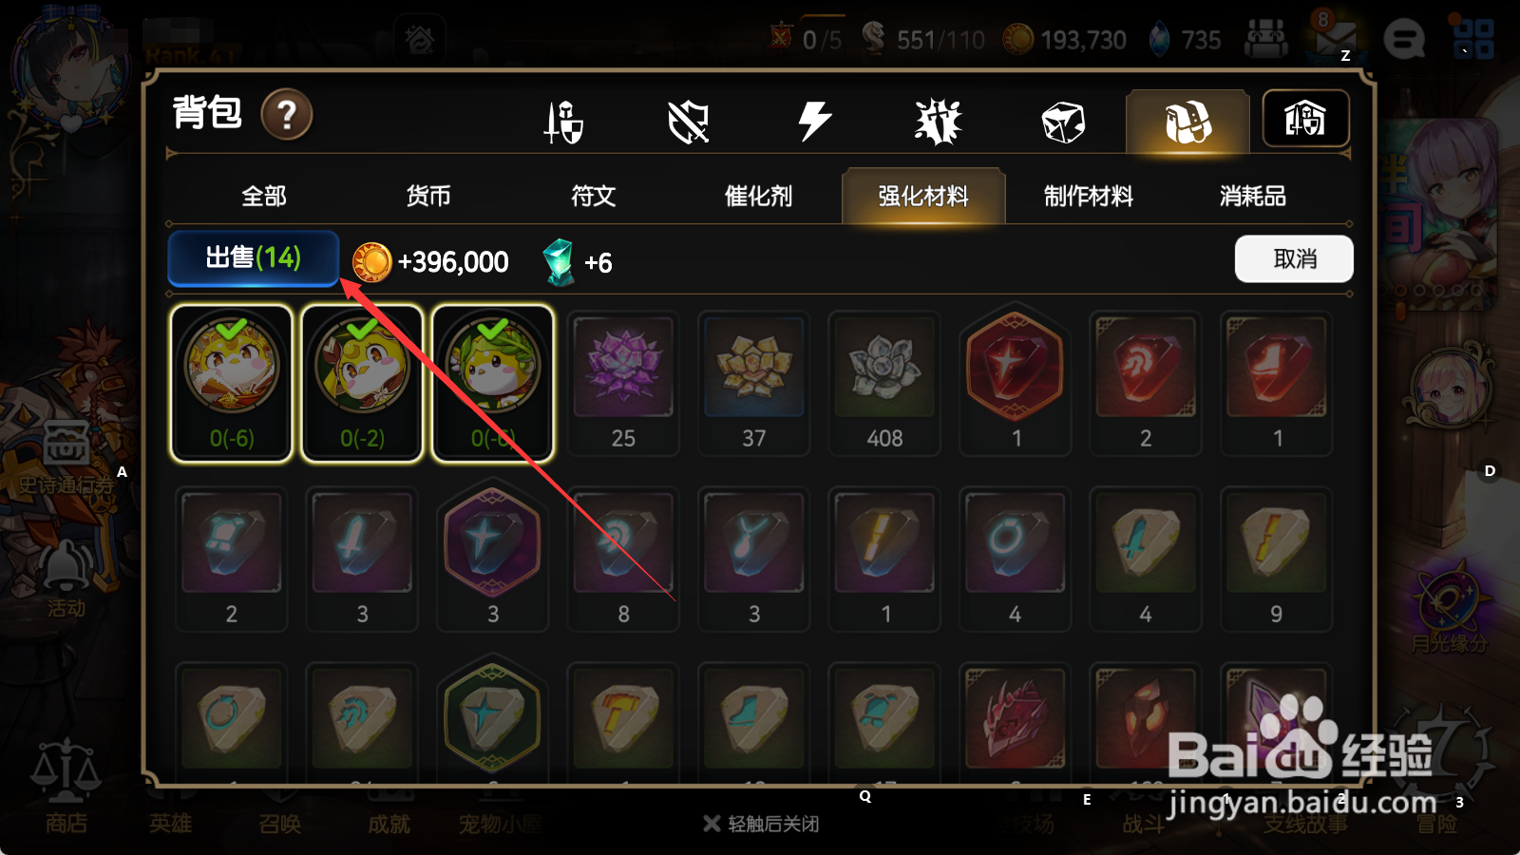Click the 出售(14) sell button
The image size is (1520, 855).
254,258
